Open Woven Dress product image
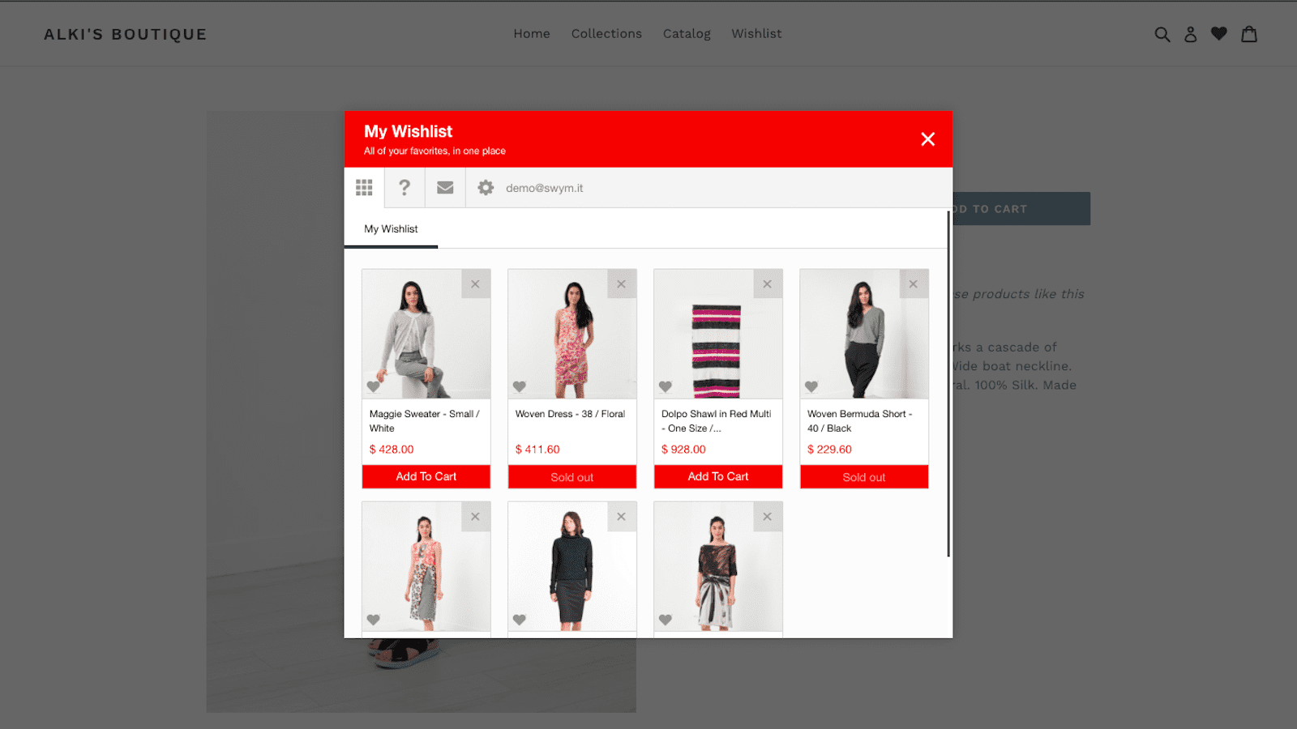This screenshot has height=729, width=1297. point(572,334)
